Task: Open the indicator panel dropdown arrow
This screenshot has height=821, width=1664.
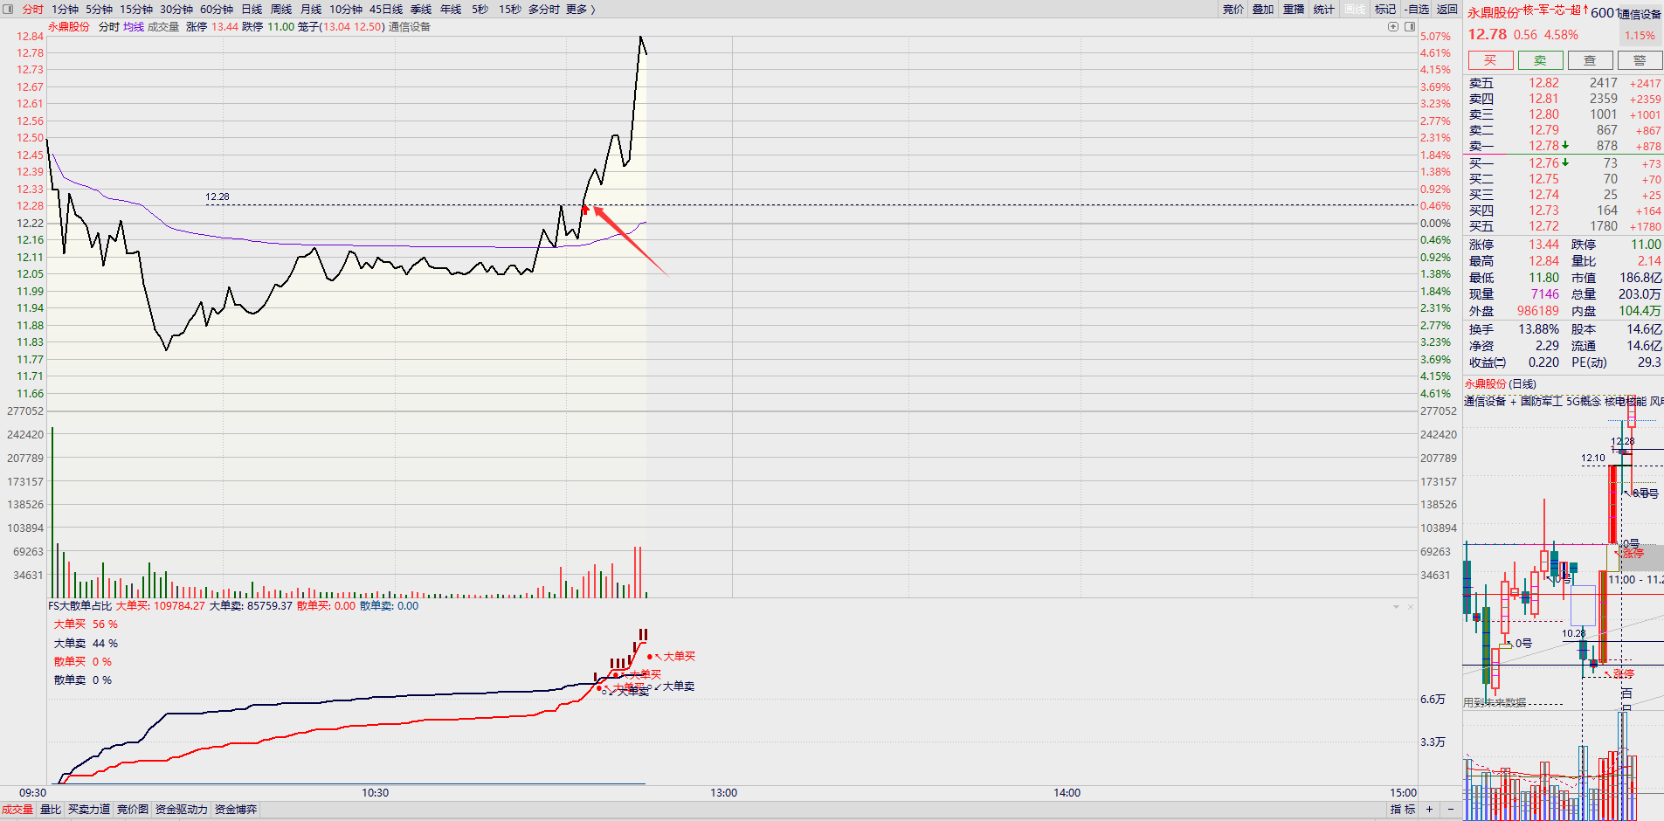Action: [x=1396, y=606]
